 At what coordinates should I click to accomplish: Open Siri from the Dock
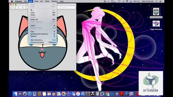click(x=20, y=94)
